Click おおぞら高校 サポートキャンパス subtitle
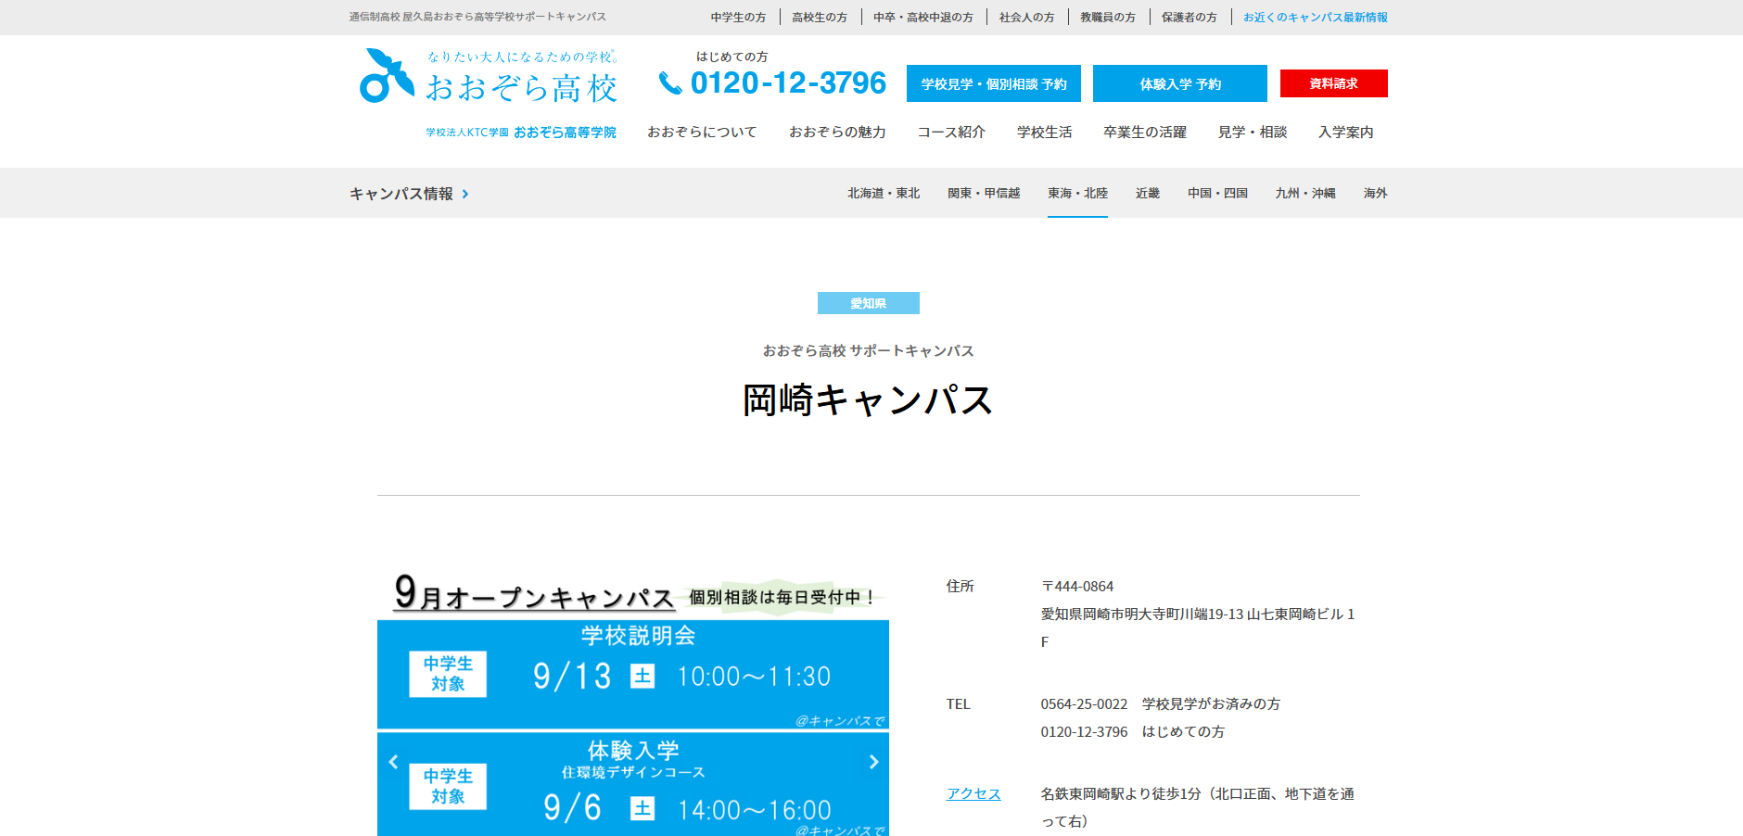1743x836 pixels. tap(869, 350)
